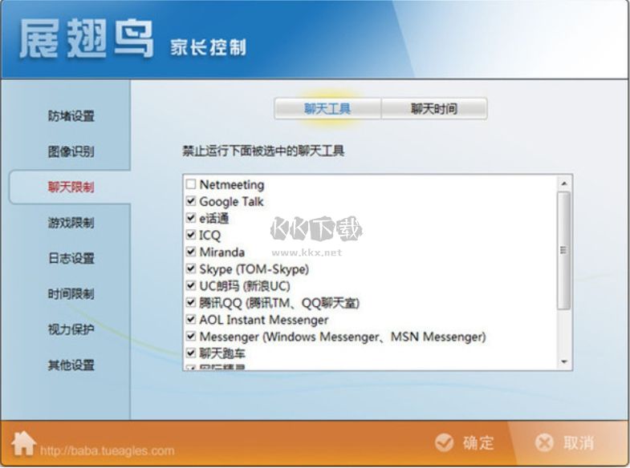Click the scroll-up arrow of the chat list

point(564,184)
